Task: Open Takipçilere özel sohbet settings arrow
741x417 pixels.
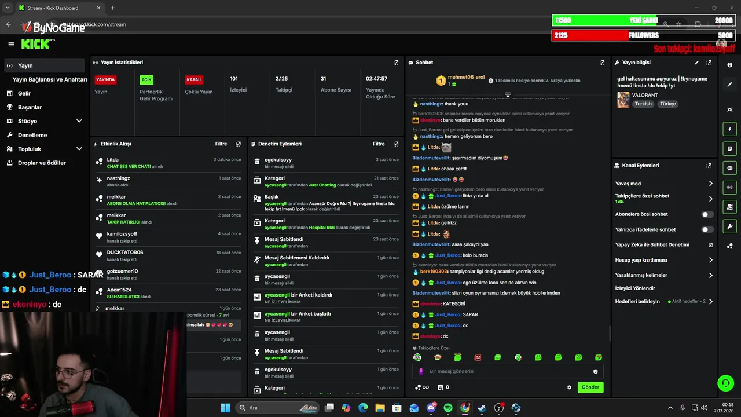Action: pyautogui.click(x=711, y=199)
